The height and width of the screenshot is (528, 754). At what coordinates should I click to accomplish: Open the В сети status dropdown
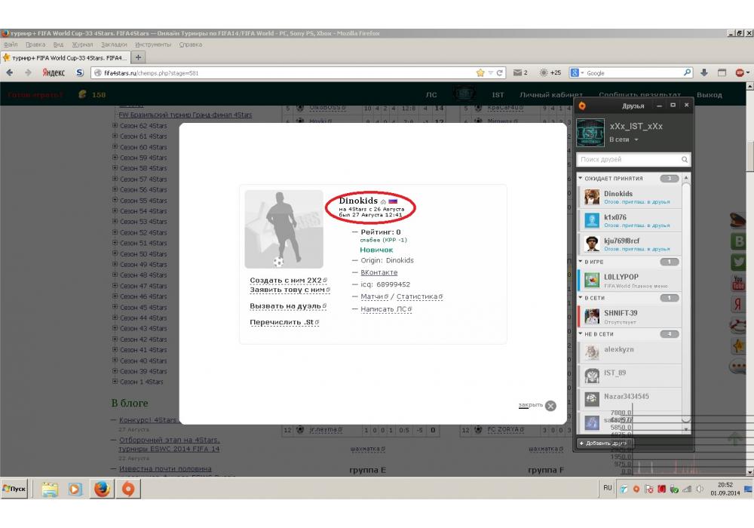click(x=624, y=140)
